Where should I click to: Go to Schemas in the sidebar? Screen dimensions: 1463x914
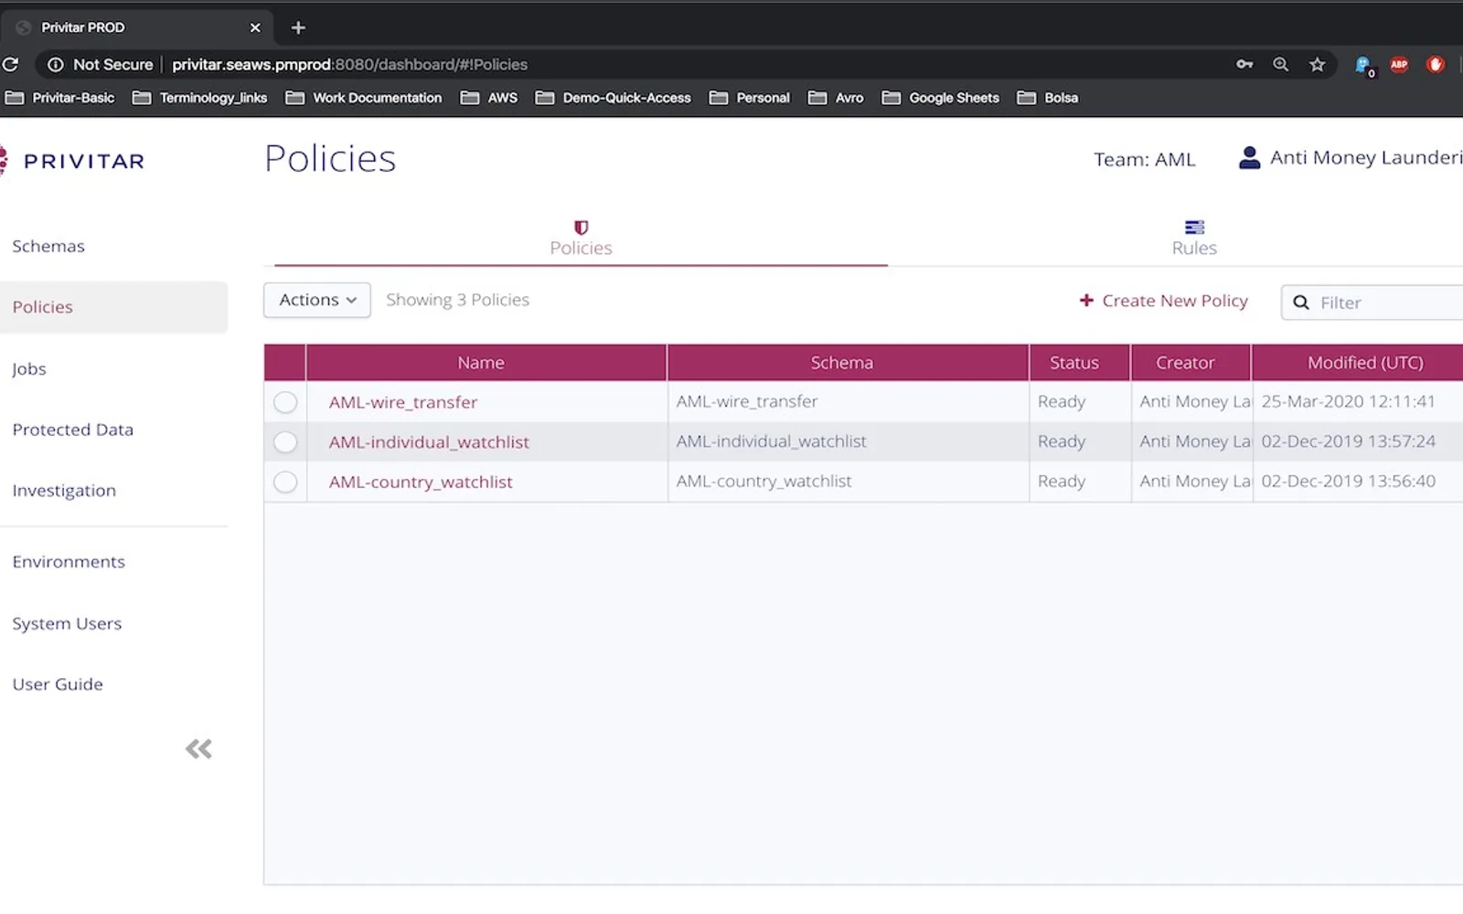pos(48,246)
